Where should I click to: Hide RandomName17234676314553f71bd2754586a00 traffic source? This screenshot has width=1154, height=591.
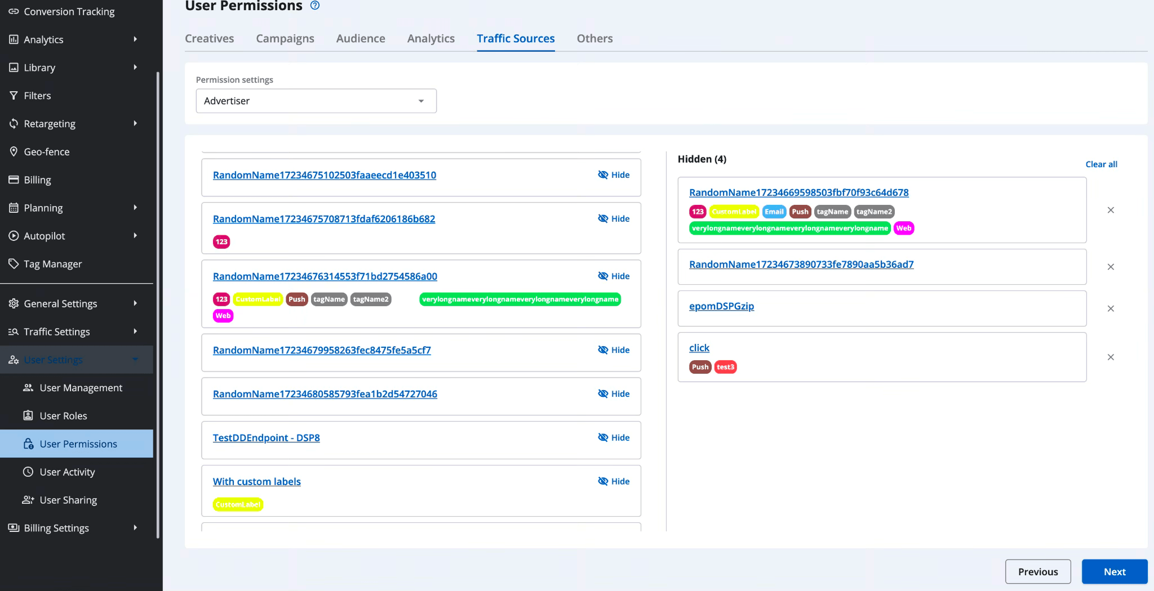coord(614,276)
